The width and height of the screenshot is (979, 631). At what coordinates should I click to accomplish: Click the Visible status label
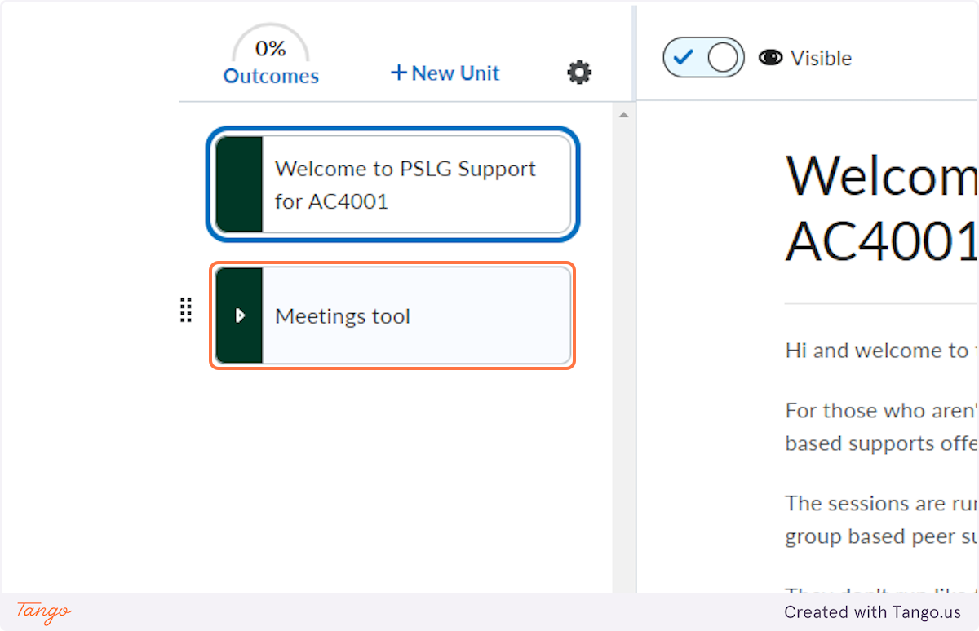coord(821,58)
